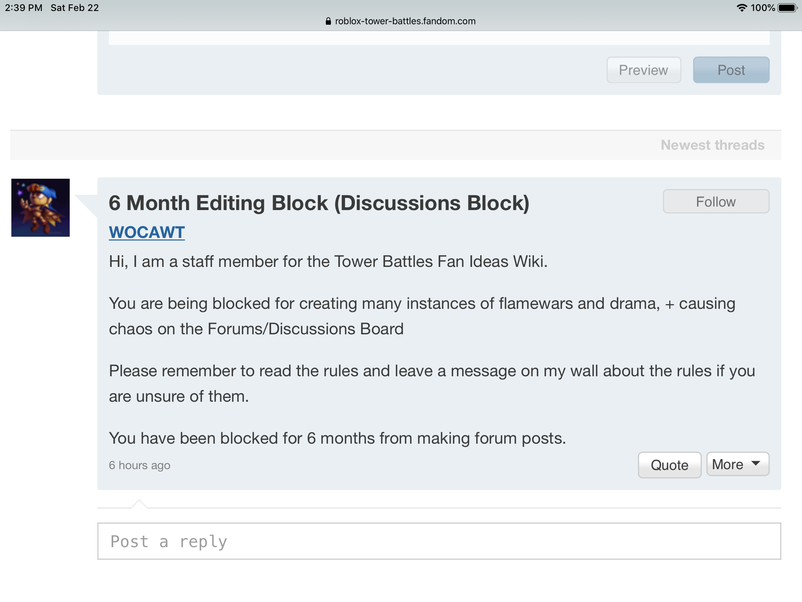Click the message editor area above Preview
This screenshot has height=602, width=802.
(x=439, y=38)
